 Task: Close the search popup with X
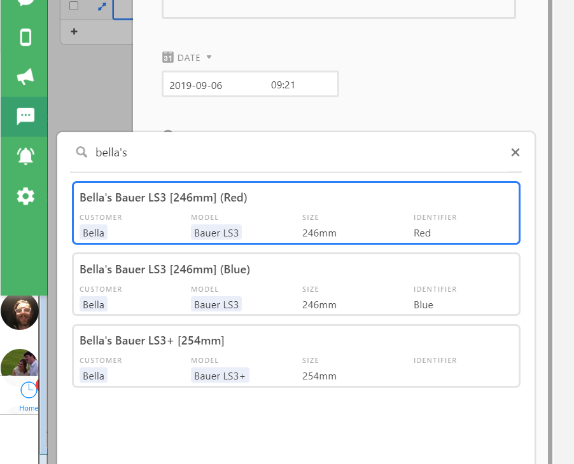point(515,152)
